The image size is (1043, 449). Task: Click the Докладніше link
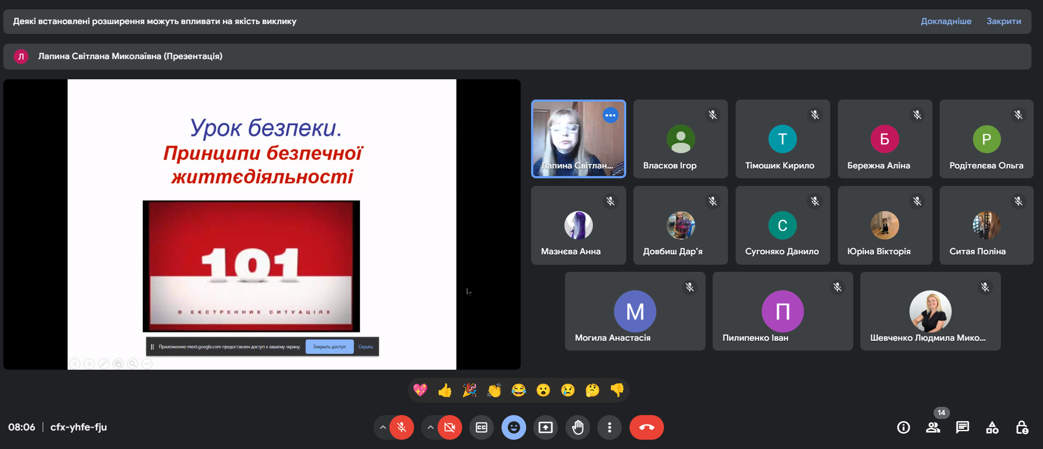point(946,21)
